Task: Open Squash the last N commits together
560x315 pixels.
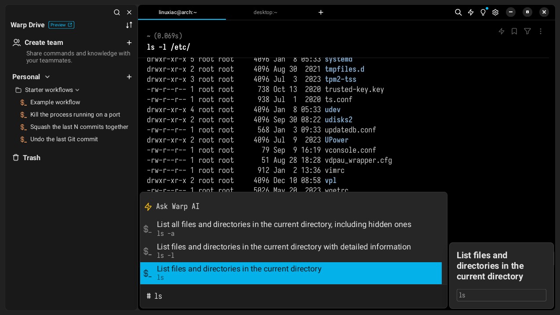Action: point(79,127)
